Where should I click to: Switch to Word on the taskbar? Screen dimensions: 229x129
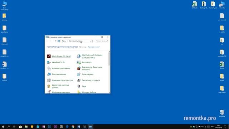79,126
